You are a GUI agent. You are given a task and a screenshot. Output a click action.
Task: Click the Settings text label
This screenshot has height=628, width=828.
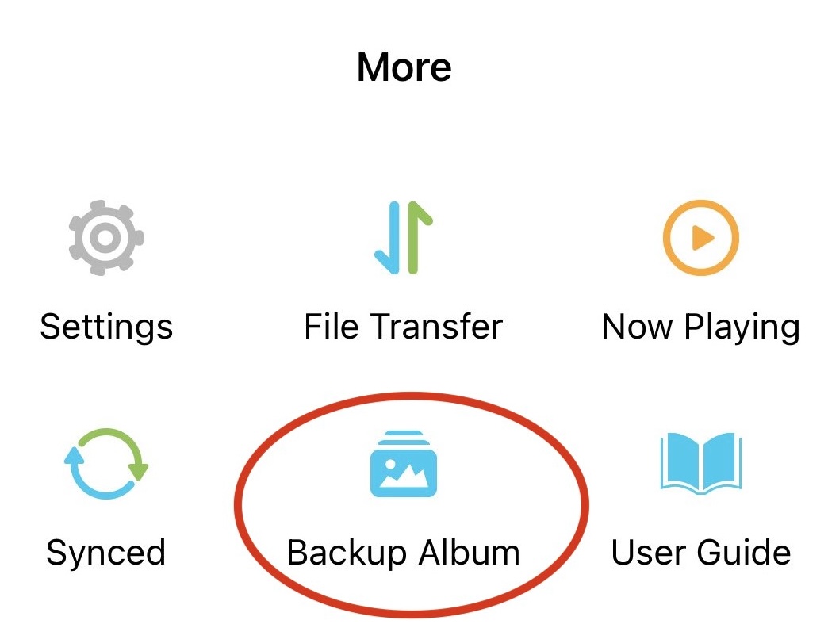pyautogui.click(x=106, y=327)
